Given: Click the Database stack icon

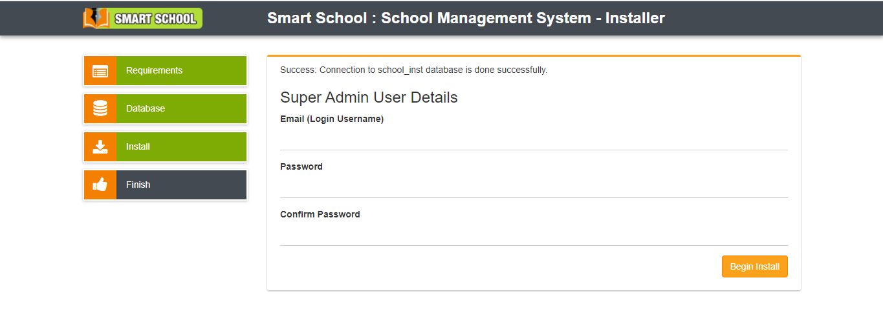Looking at the screenshot, I should pyautogui.click(x=100, y=109).
